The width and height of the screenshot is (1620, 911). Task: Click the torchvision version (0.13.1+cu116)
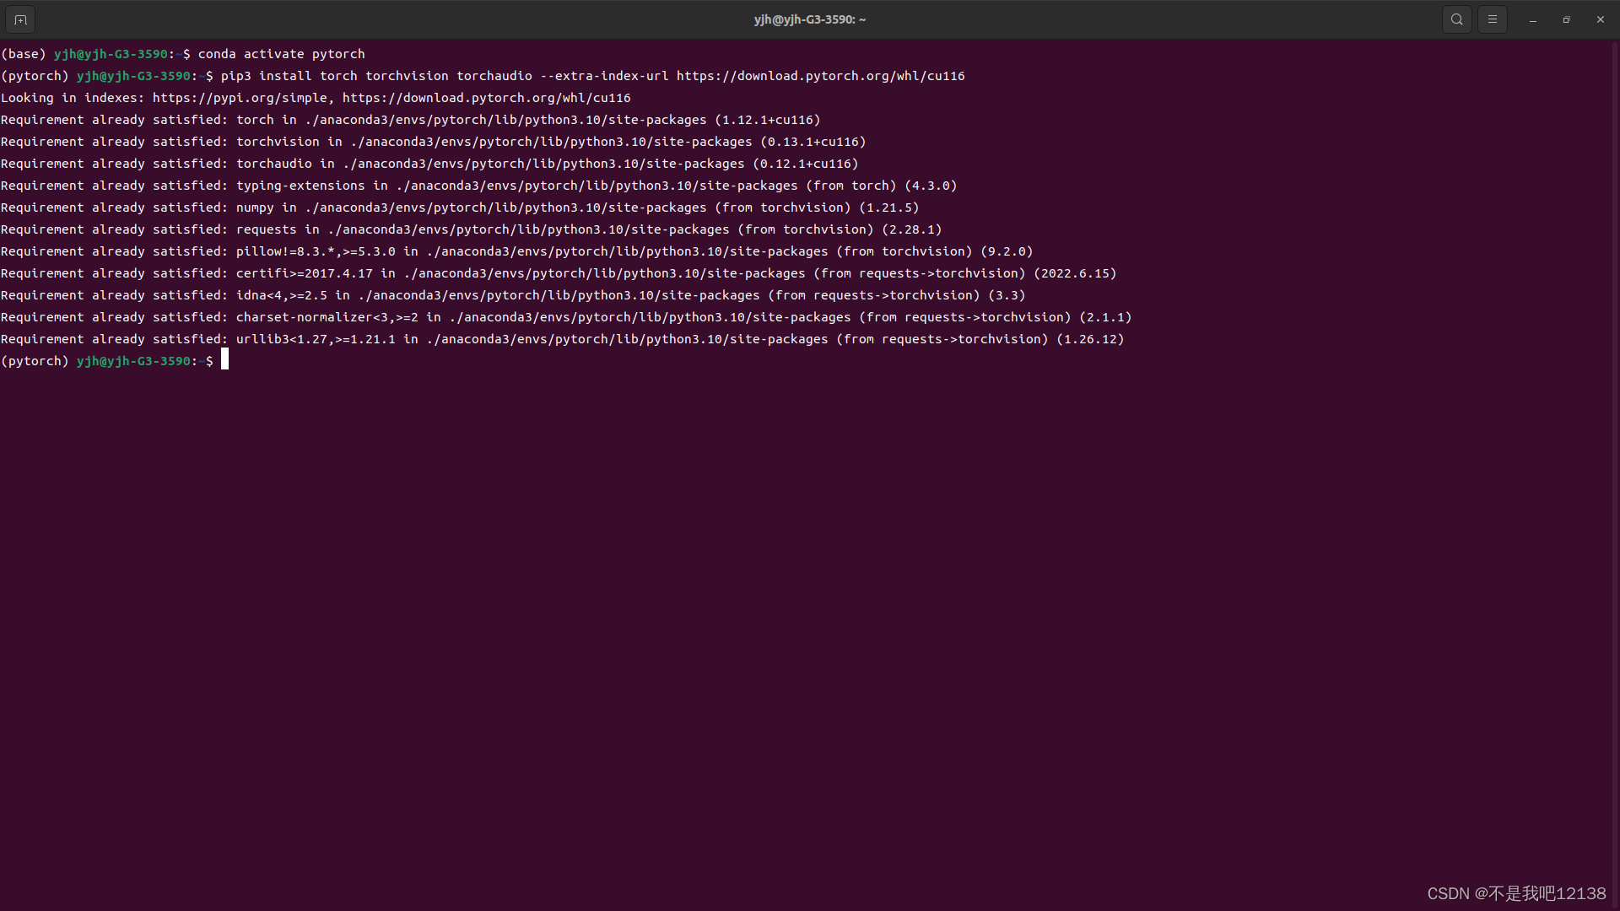click(x=813, y=142)
